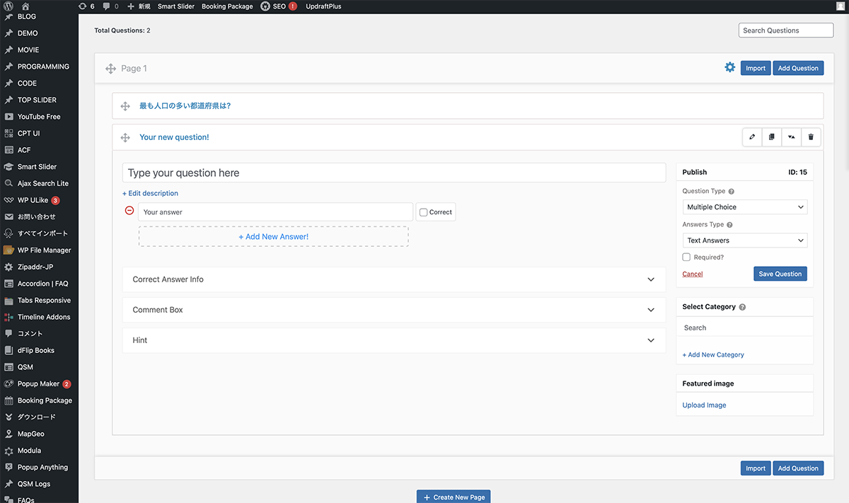Click the WordPress logo in admin bar
The width and height of the screenshot is (849, 503).
point(9,6)
